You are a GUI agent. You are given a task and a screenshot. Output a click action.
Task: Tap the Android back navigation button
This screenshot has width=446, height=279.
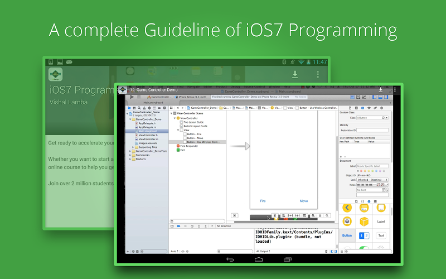[x=230, y=259]
